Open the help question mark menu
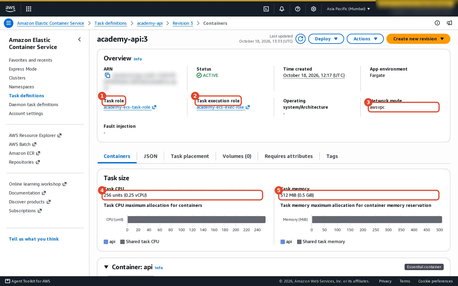This screenshot has width=458, height=286. pos(298,9)
